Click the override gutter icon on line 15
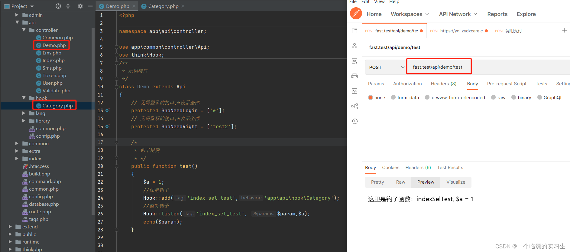Image resolution: width=570 pixels, height=252 pixels. tap(107, 126)
